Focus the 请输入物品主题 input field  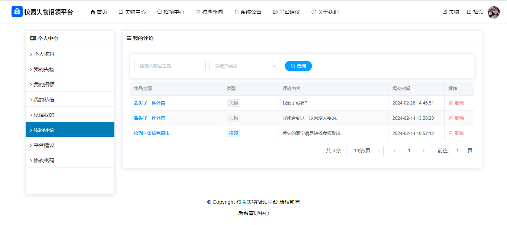click(x=170, y=66)
